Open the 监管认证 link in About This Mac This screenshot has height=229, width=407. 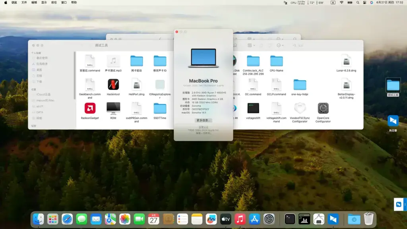pos(203,127)
